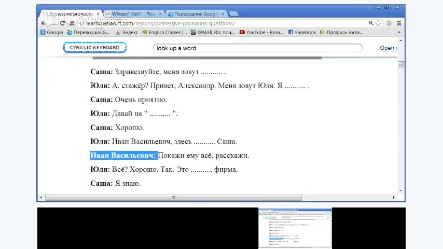Open the @MAIL.RU bookmark

point(213,32)
